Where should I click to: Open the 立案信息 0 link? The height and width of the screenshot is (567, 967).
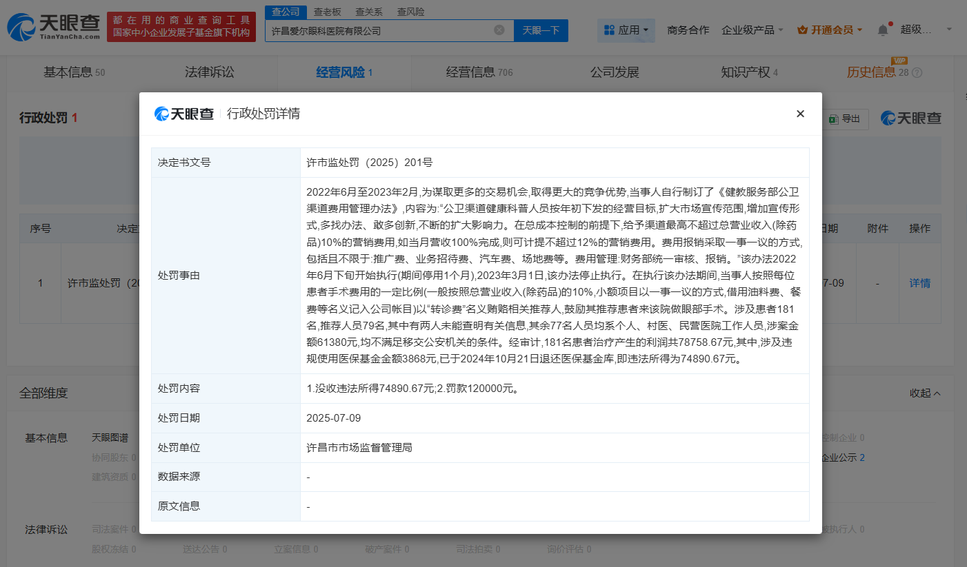(x=296, y=549)
